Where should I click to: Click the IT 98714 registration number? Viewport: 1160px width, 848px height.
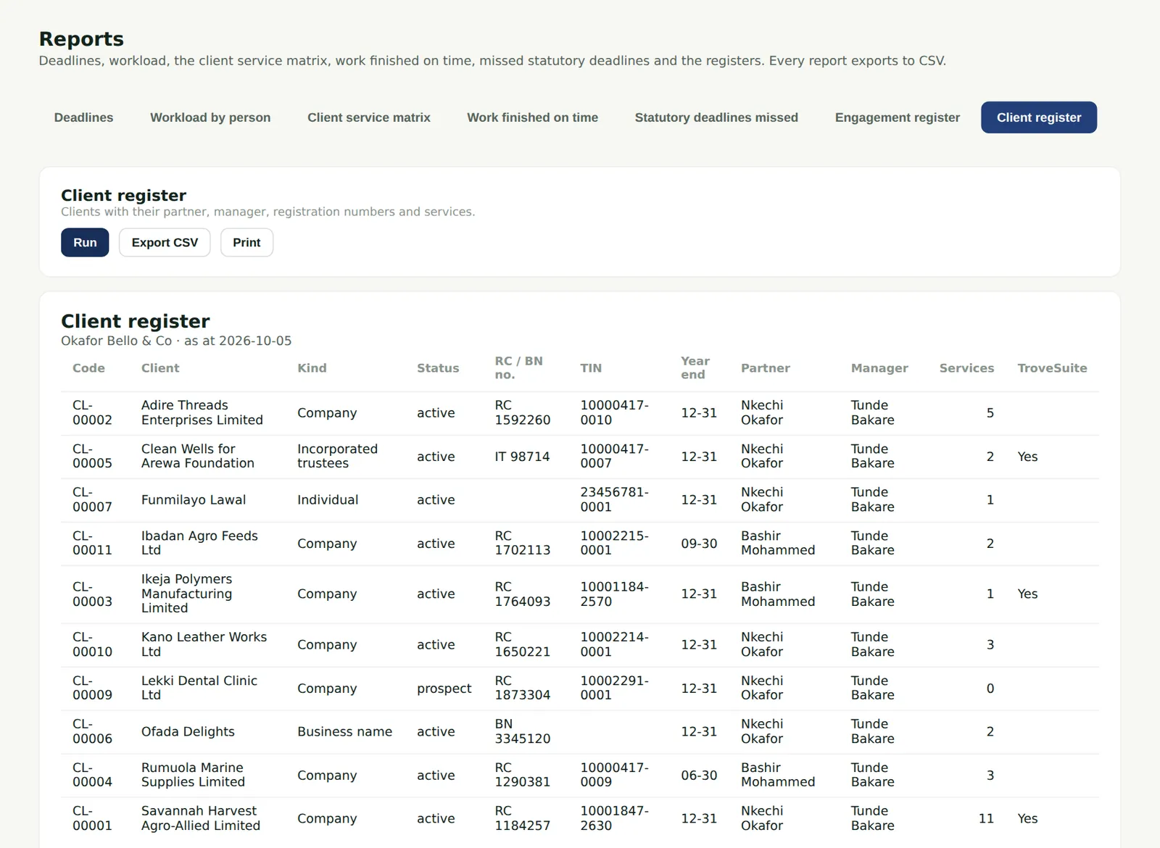tap(522, 457)
